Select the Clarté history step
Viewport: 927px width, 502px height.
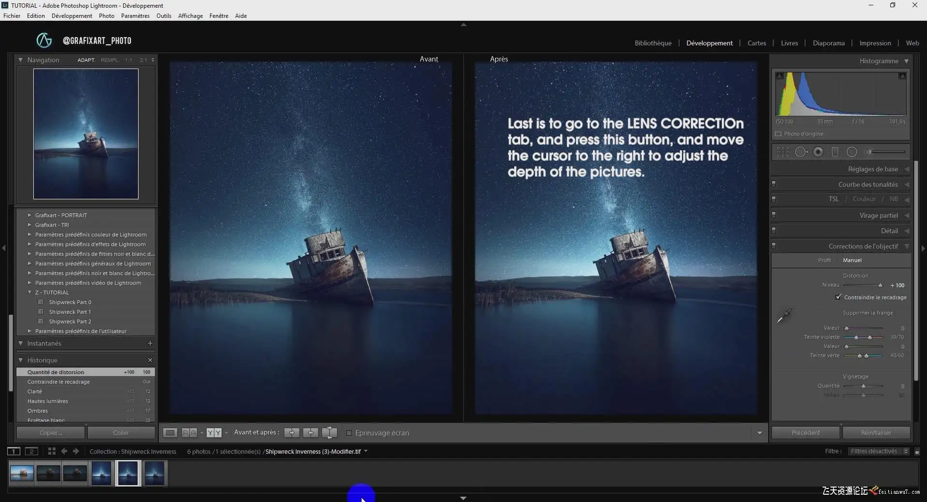click(x=85, y=391)
